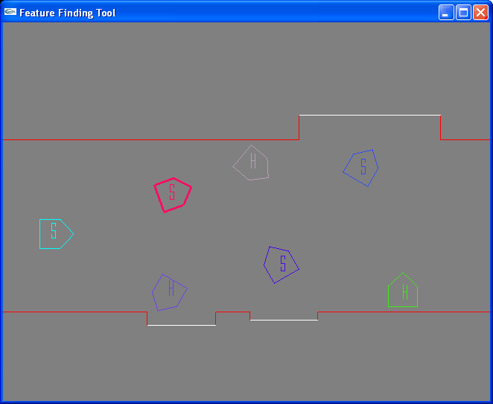This screenshot has width=493, height=404.
Task: Select the left white segment on the lower wall
Action: (x=182, y=325)
